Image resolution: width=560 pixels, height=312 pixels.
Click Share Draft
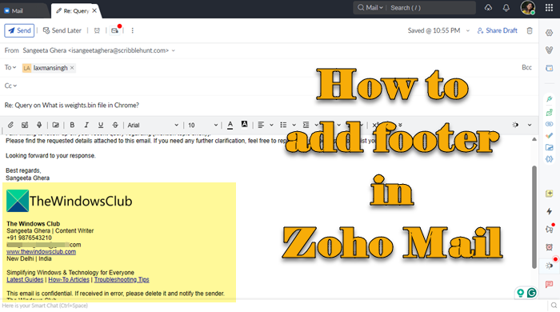[x=497, y=30]
